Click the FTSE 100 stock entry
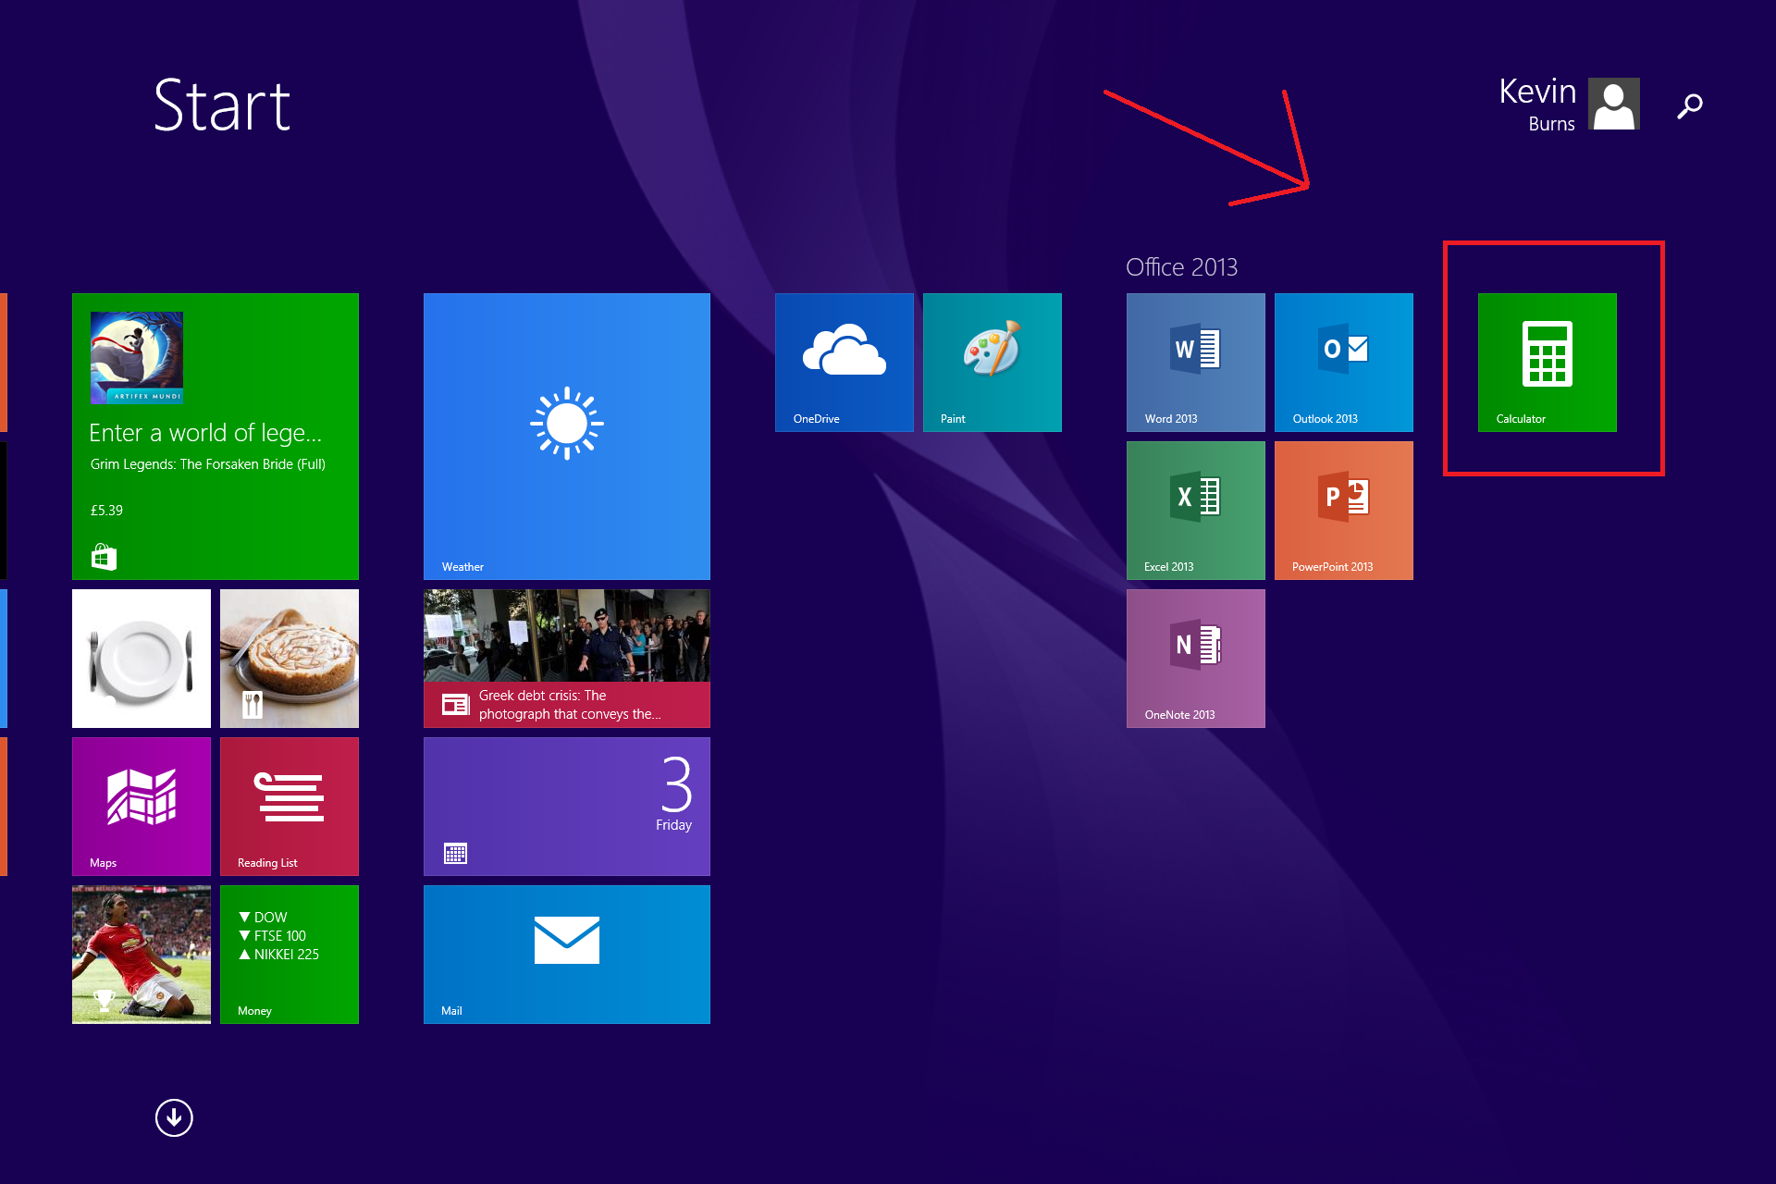Screen dimensions: 1776x1184 (272, 936)
